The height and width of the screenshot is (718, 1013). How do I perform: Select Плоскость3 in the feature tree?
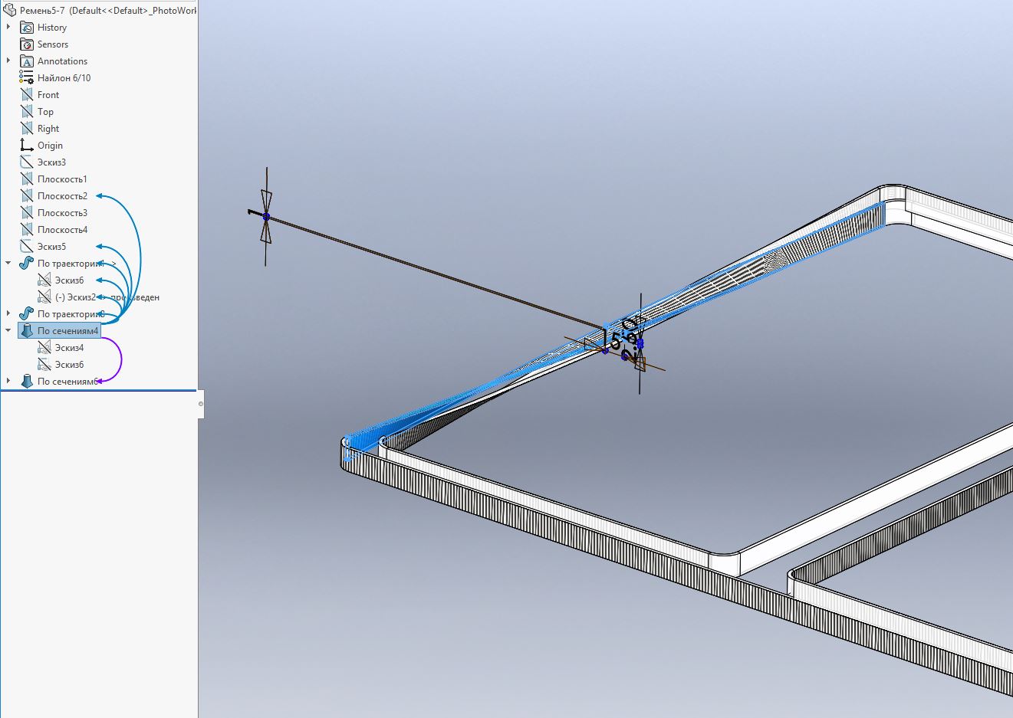click(x=62, y=213)
